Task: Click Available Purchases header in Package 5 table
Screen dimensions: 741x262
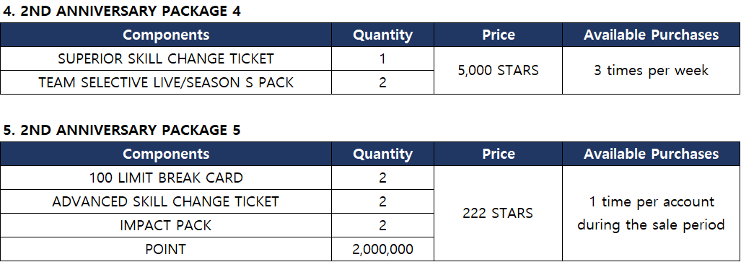Action: click(652, 154)
